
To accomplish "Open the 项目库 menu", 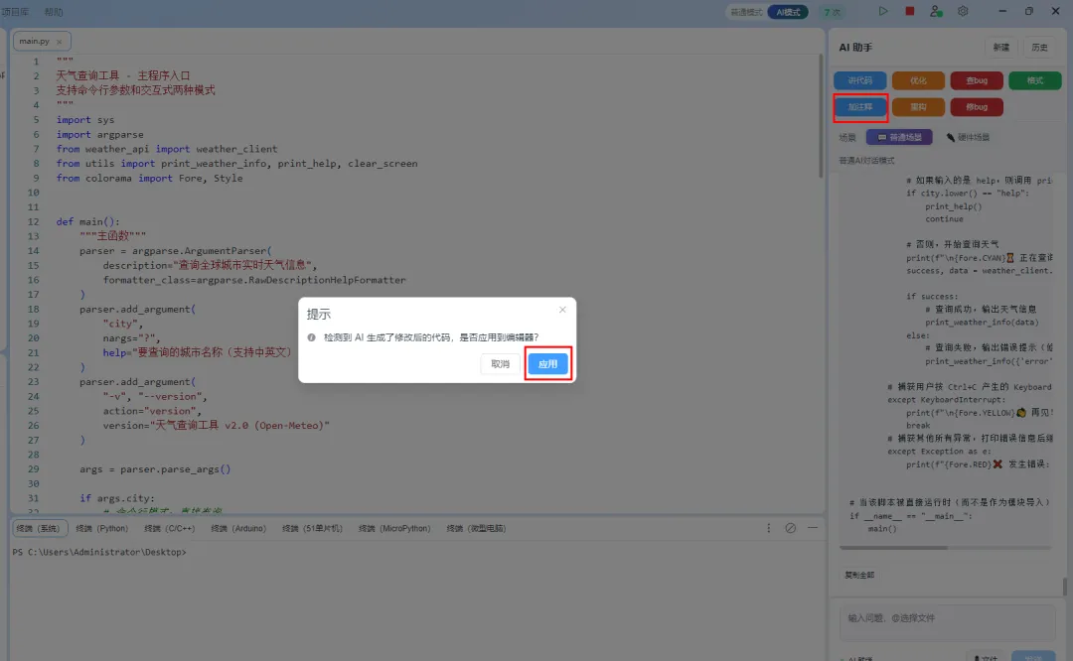I will (15, 12).
